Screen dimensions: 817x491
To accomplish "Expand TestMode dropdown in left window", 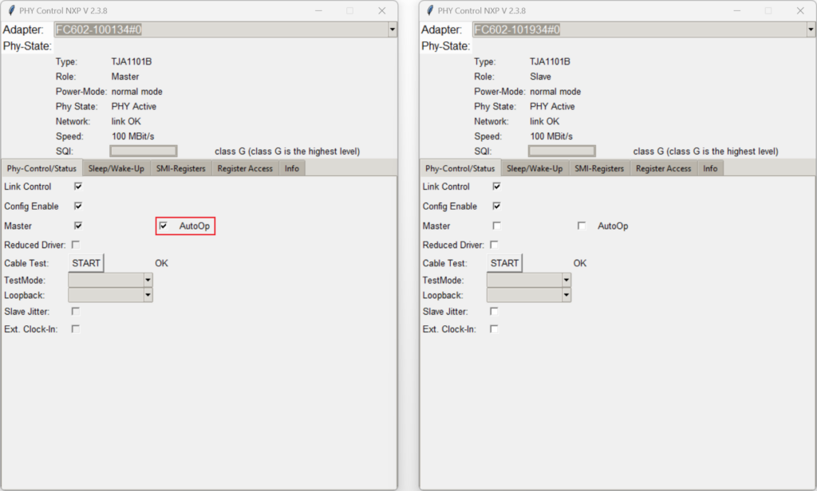I will pyautogui.click(x=148, y=280).
